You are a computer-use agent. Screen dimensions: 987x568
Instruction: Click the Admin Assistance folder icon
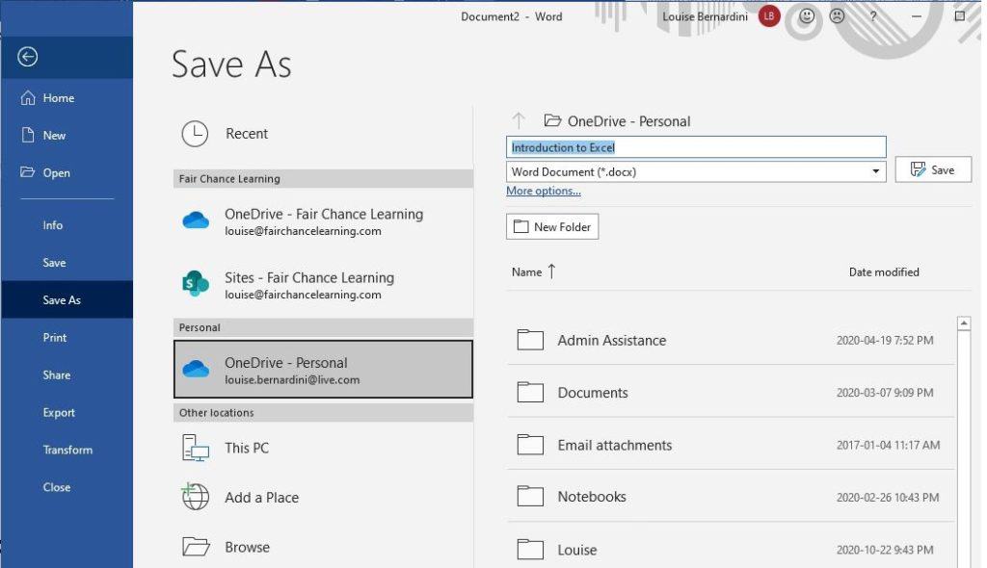tap(531, 340)
